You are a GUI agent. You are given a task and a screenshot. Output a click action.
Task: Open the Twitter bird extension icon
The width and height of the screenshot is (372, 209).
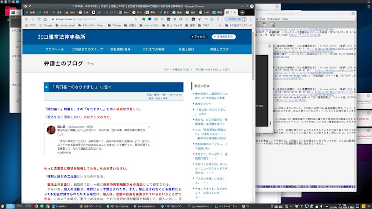[174, 19]
